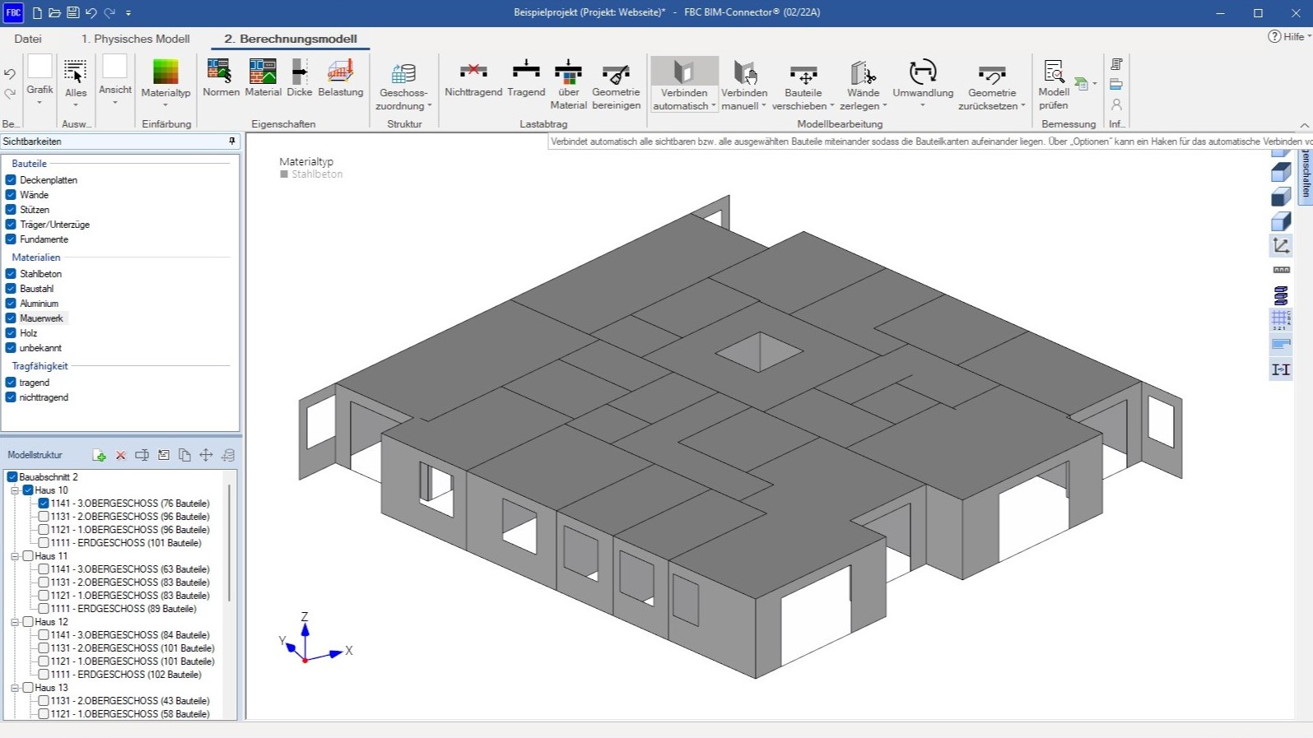Open Verbinden automatisch dropdown arrow
The height and width of the screenshot is (738, 1313).
tap(713, 106)
